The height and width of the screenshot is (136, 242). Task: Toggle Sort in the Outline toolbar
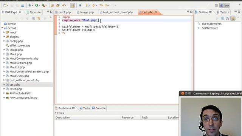tap(228, 19)
